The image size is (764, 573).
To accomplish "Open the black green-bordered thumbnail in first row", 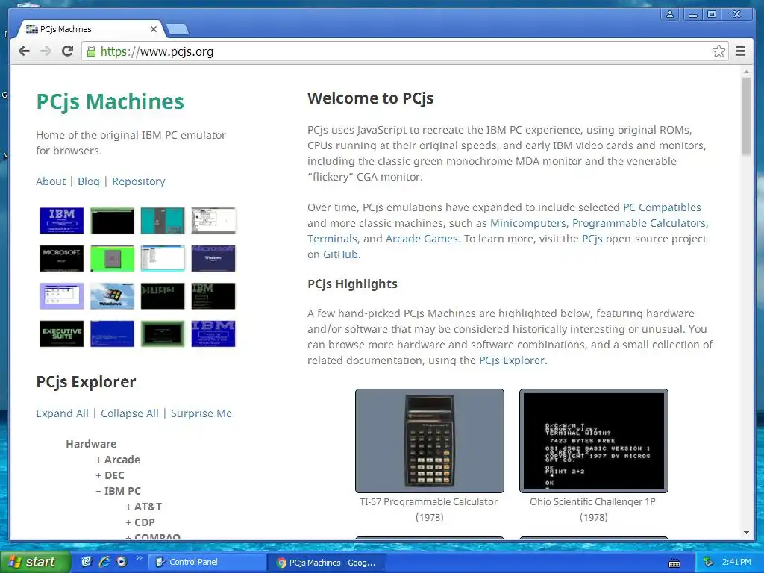I will tap(112, 220).
